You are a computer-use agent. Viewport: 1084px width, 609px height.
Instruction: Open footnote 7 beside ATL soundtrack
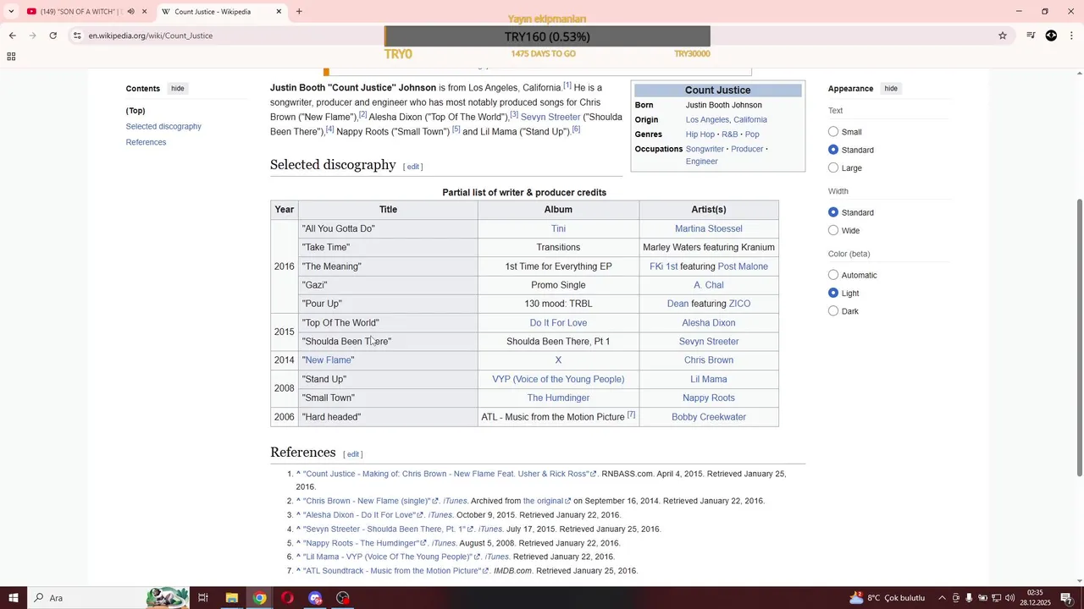[631, 414]
